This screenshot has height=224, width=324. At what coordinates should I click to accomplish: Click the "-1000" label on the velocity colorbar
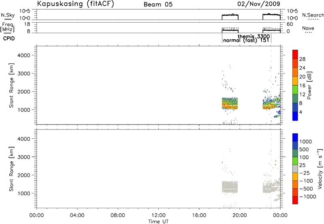click(308, 197)
